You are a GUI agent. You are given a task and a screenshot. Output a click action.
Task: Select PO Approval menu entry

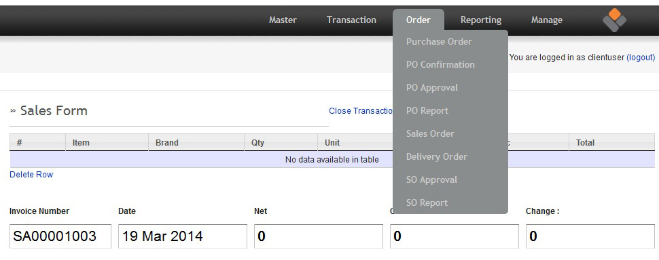tap(432, 87)
